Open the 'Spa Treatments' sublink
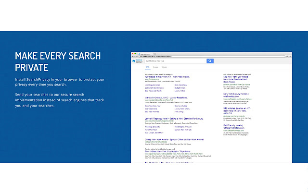The width and height of the screenshot is (308, 192). tap(151, 109)
